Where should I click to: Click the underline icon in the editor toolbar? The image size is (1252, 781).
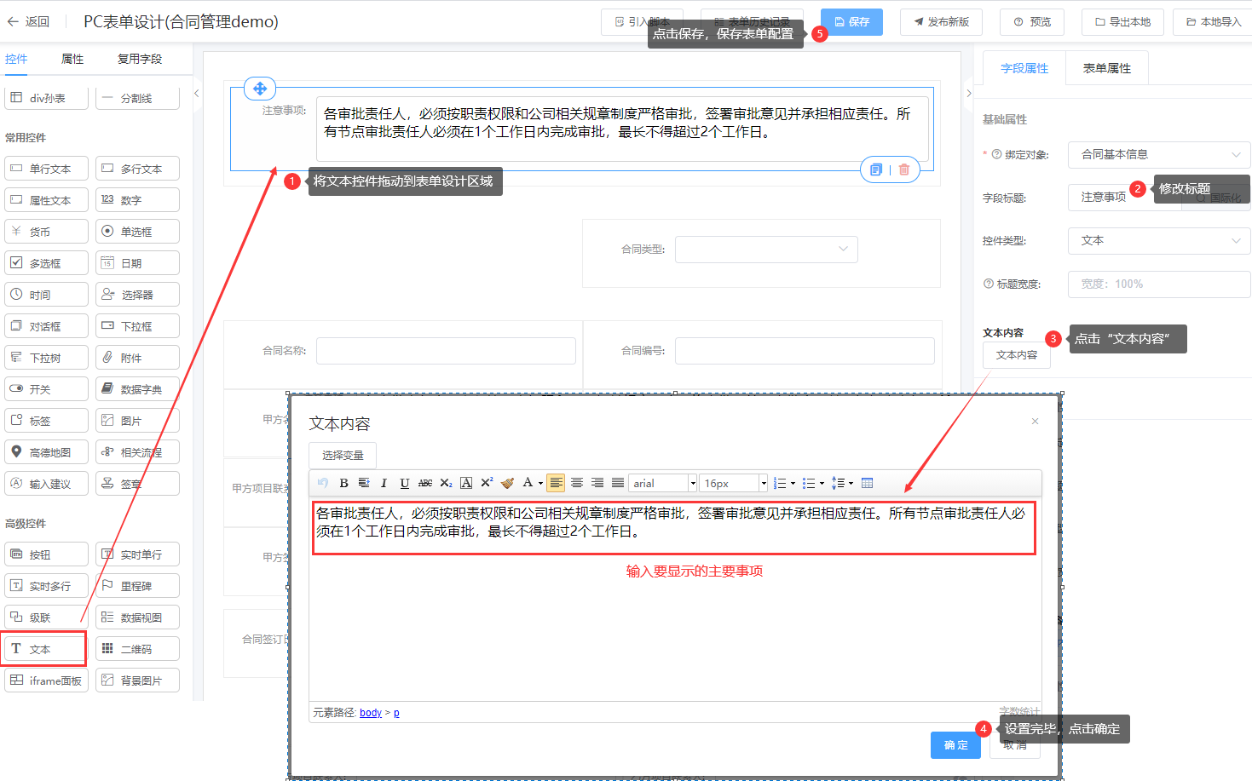tap(404, 483)
